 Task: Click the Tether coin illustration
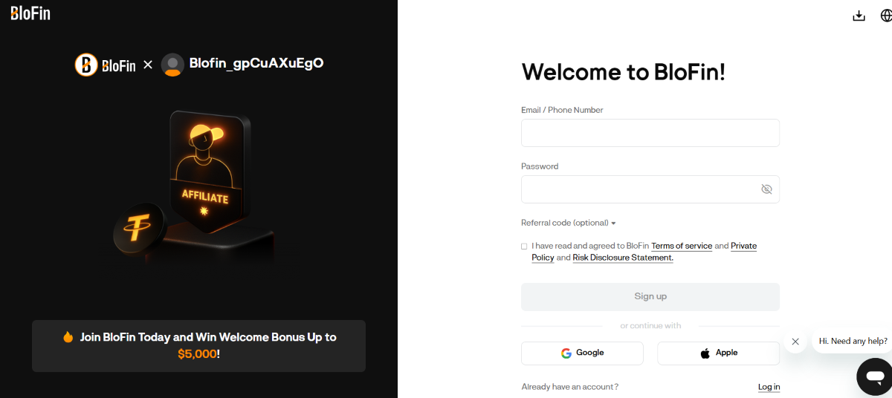click(x=138, y=227)
